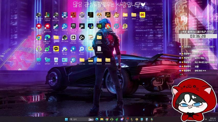
Task: Open the dddsd folder on desktop
Action: [x=134, y=15]
